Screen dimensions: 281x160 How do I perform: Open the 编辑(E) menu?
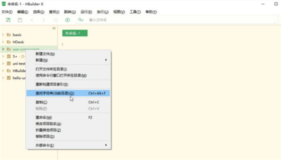pos(23,12)
